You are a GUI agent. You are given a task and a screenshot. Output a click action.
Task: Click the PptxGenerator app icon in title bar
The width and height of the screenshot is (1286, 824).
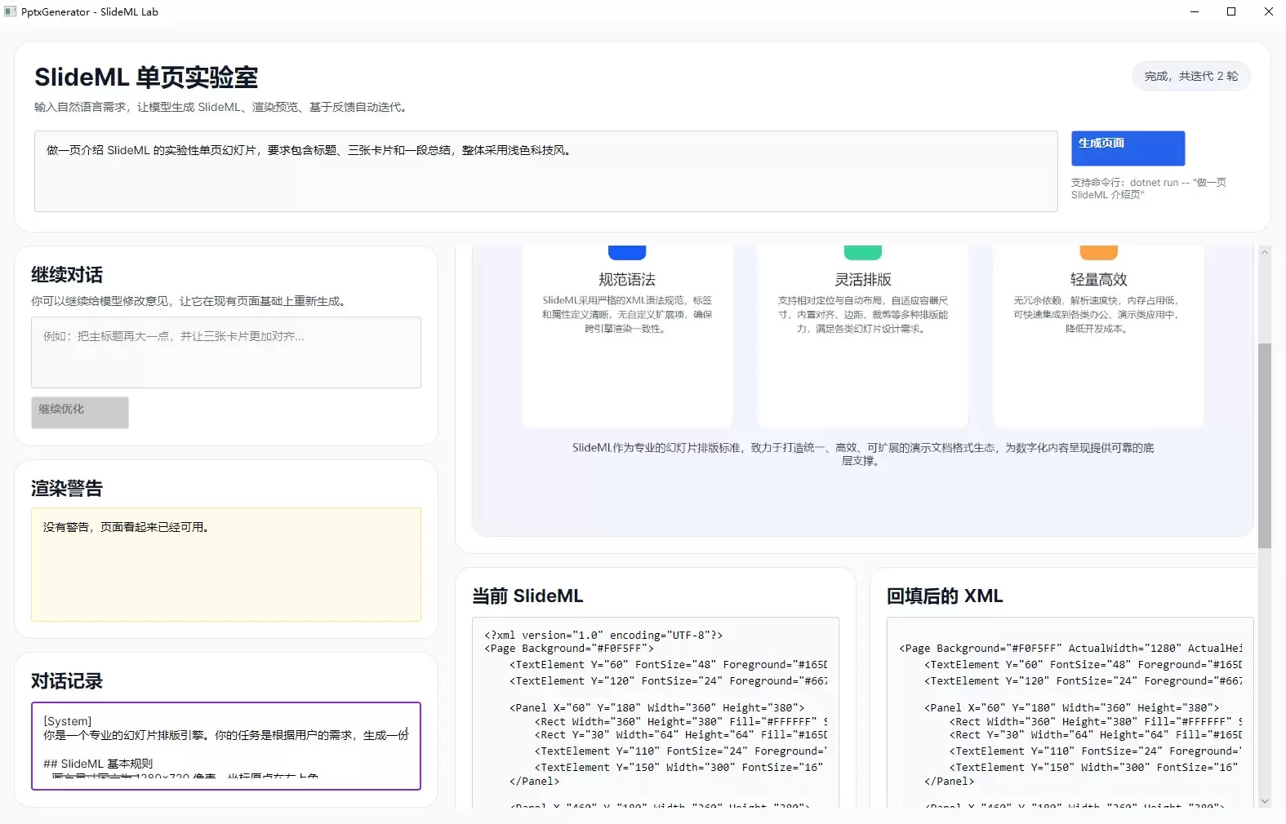click(11, 11)
